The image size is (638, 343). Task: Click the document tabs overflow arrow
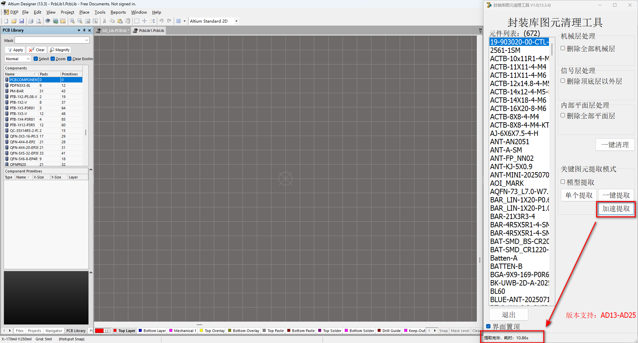(480, 30)
